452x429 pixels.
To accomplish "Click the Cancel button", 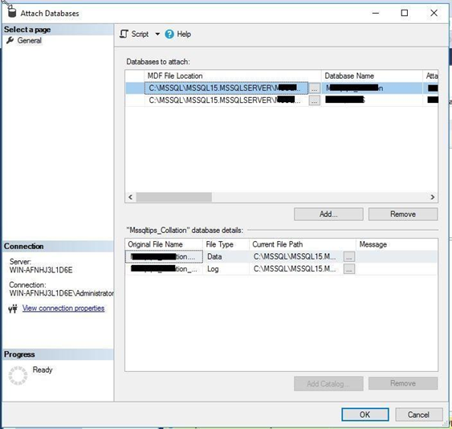I will [418, 415].
